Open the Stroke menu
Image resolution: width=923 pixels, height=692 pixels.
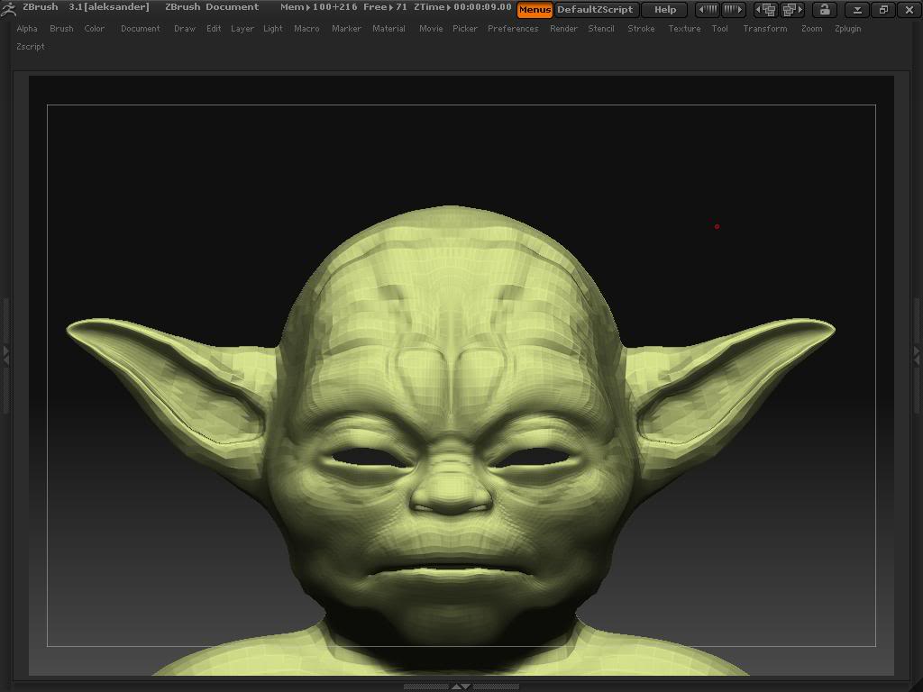641,28
